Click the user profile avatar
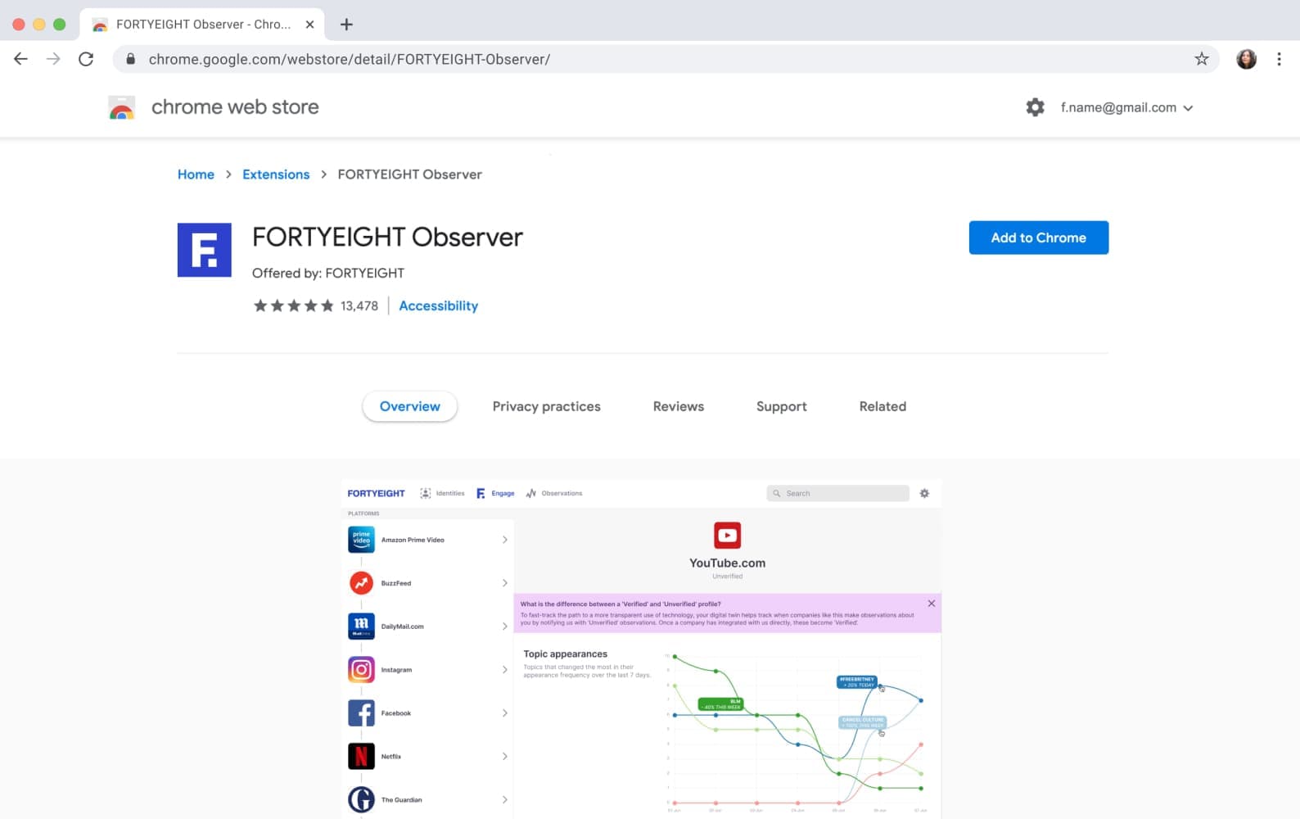1300x819 pixels. pos(1246,59)
